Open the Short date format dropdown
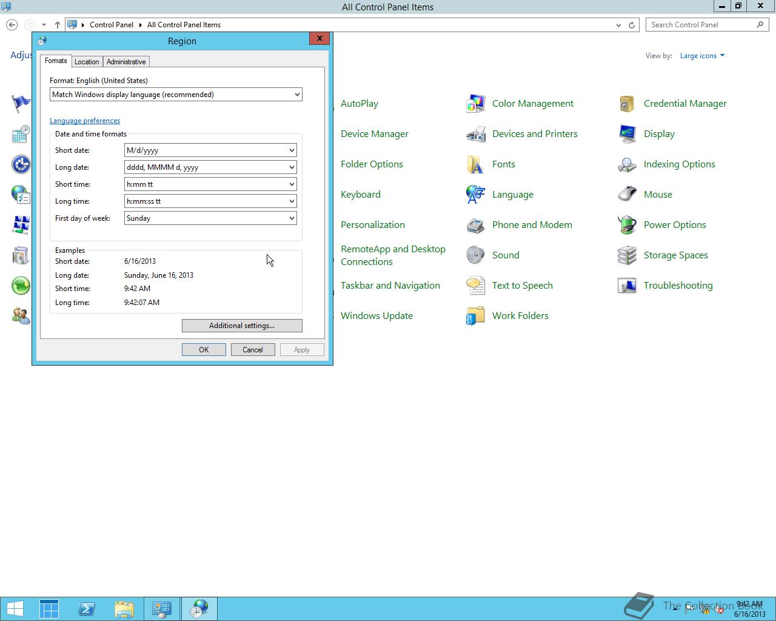776x621 pixels. tap(210, 150)
